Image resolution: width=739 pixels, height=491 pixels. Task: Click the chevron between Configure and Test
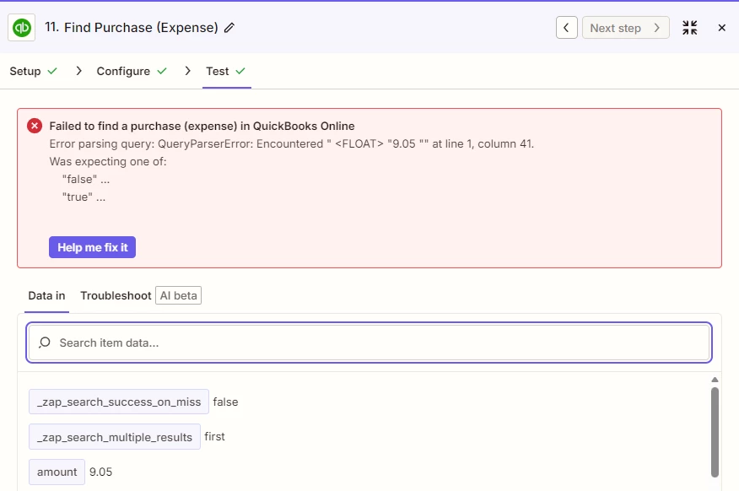(x=187, y=71)
